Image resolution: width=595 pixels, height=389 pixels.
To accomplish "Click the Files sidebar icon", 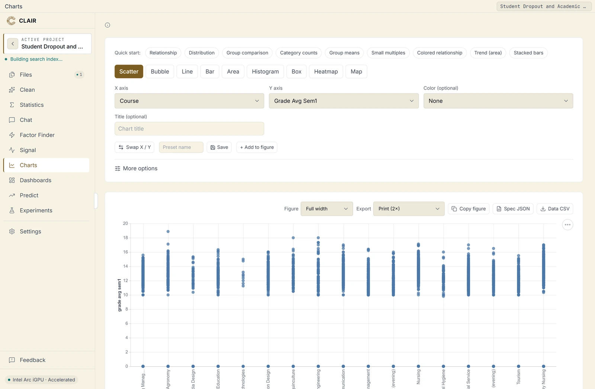I will (x=12, y=75).
